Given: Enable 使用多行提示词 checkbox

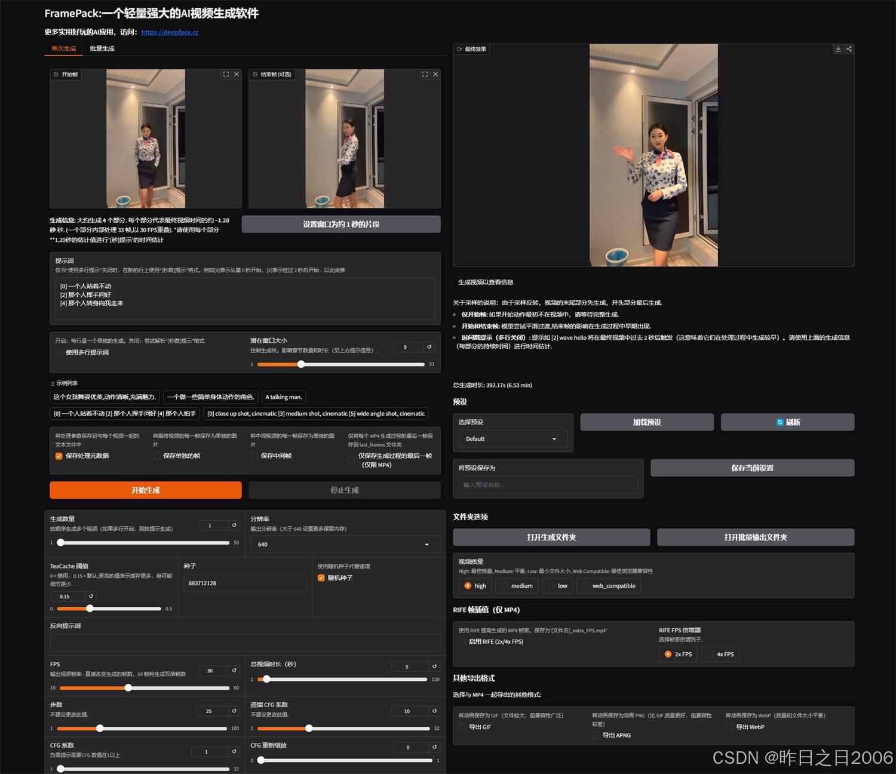Looking at the screenshot, I should pyautogui.click(x=58, y=352).
